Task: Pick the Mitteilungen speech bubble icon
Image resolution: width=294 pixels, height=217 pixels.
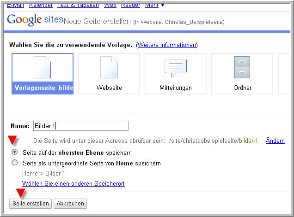Action: pos(176,68)
